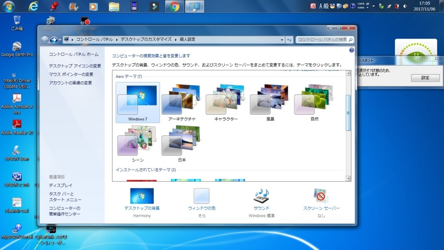The height and width of the screenshot is (250, 444).
Task: Click デスクトップのカスタマイズ in breadcrumb
Action: [x=146, y=39]
